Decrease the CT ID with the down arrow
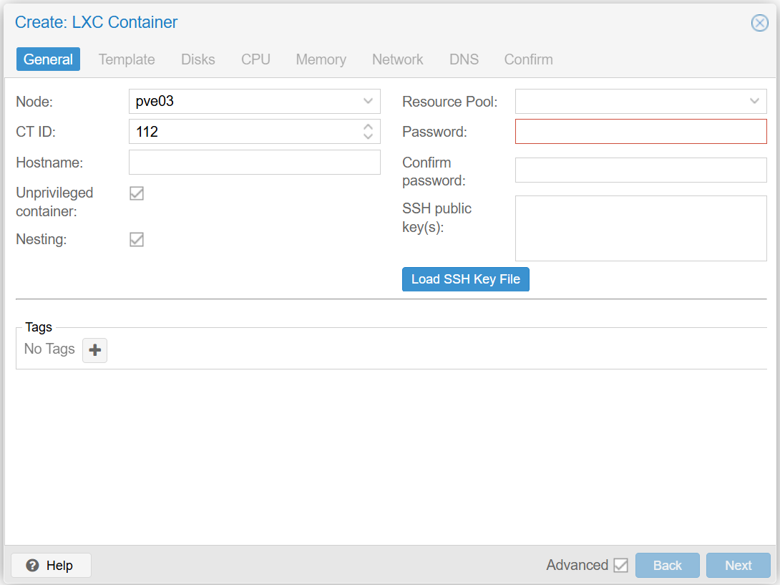This screenshot has width=780, height=585. click(368, 136)
